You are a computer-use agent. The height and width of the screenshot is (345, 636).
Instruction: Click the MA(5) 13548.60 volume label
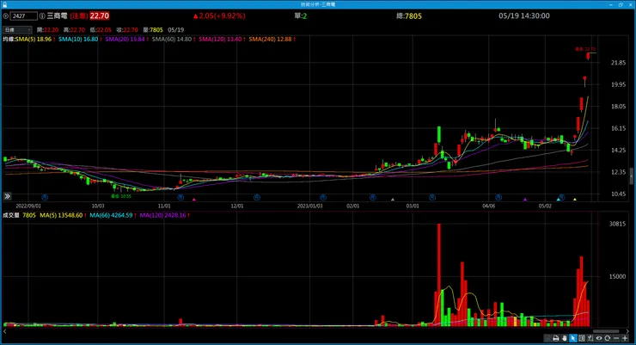pos(61,215)
